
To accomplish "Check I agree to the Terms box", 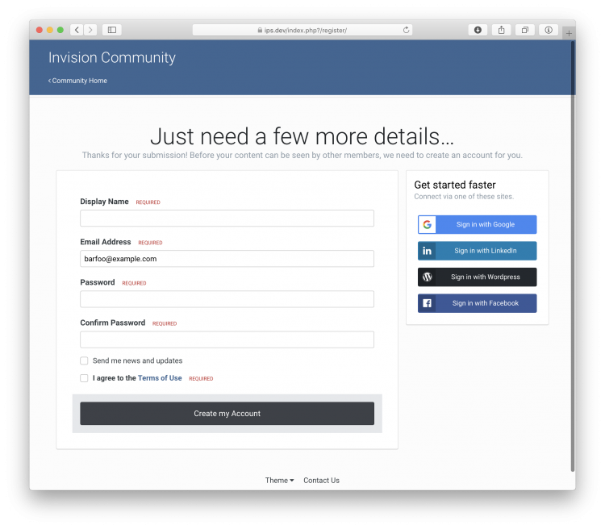I will coord(84,378).
